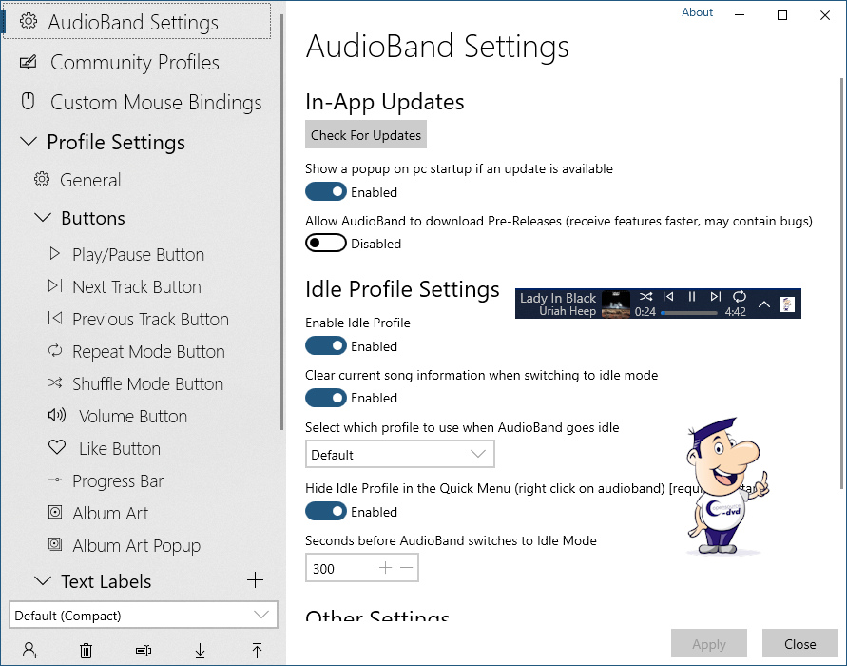Enable the Pre-Releases download toggle

click(325, 244)
